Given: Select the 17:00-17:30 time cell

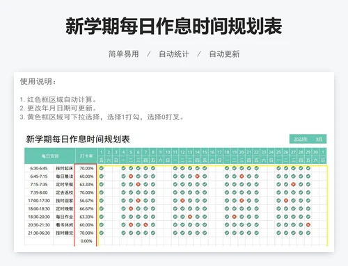Looking at the screenshot, I should (39, 201).
